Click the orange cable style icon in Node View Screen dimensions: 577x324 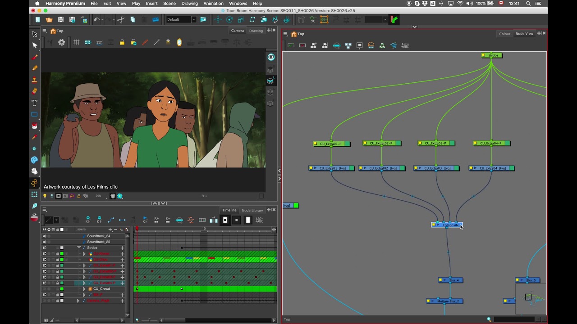coord(371,45)
